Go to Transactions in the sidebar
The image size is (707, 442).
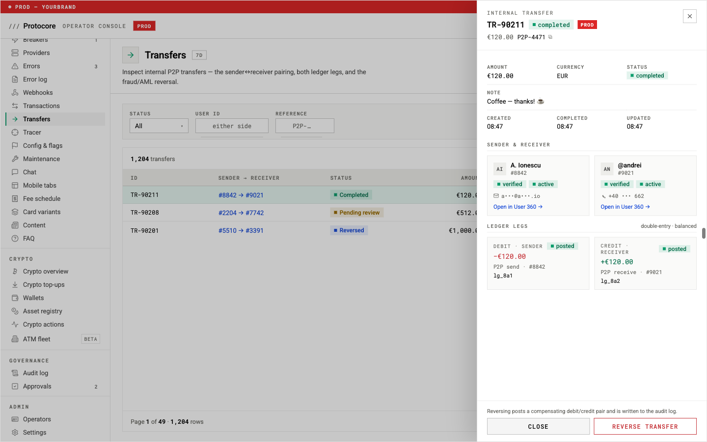(x=55, y=106)
